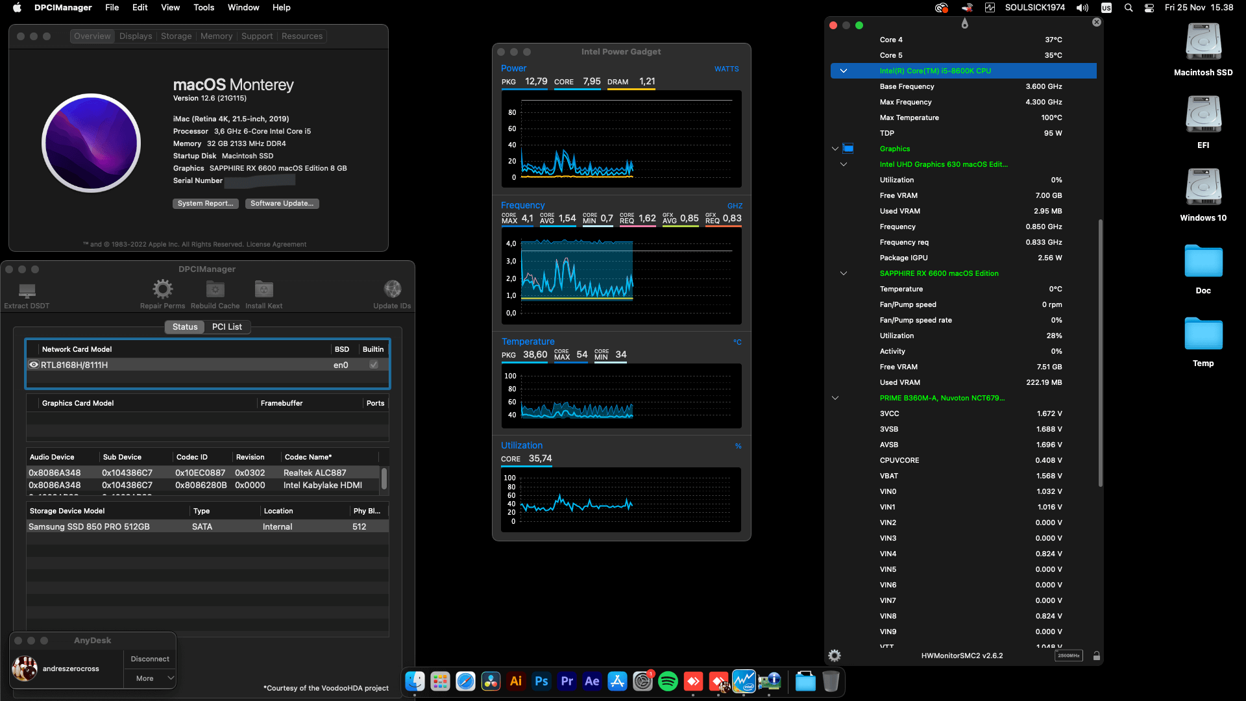This screenshot has height=701, width=1246.
Task: Open the Doc folder on desktop
Action: 1203,269
